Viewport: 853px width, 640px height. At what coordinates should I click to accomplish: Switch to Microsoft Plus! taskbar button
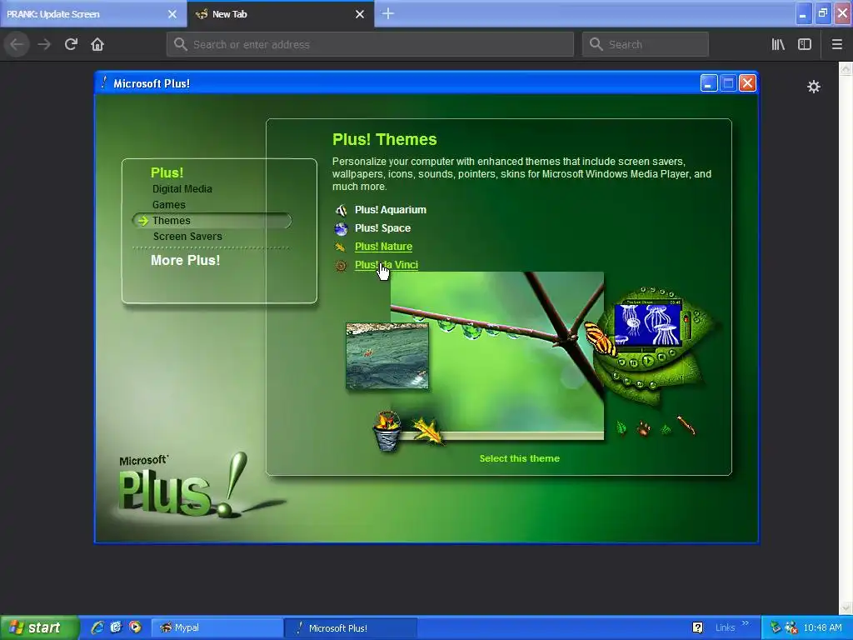[351, 627]
